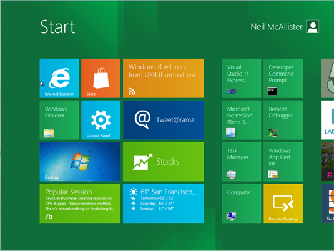Open the Remote Debugger tile

tap(283, 120)
